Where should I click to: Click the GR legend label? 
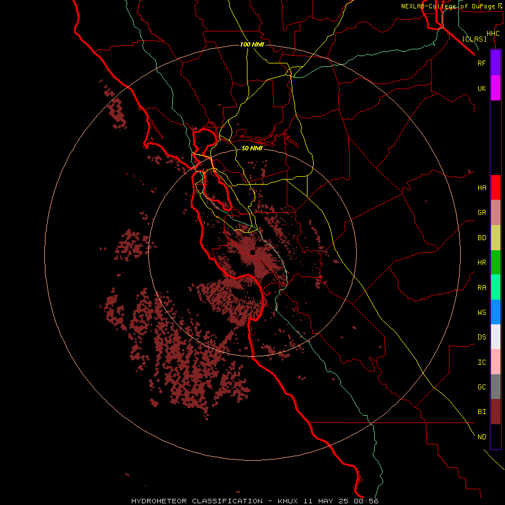[x=481, y=213]
